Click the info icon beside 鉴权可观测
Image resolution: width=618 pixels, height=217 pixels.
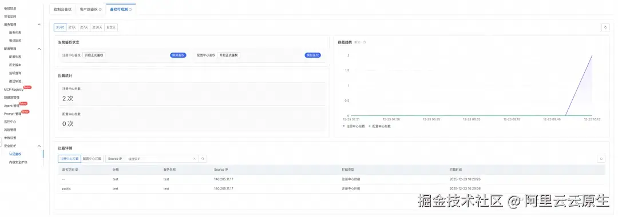[x=130, y=10]
